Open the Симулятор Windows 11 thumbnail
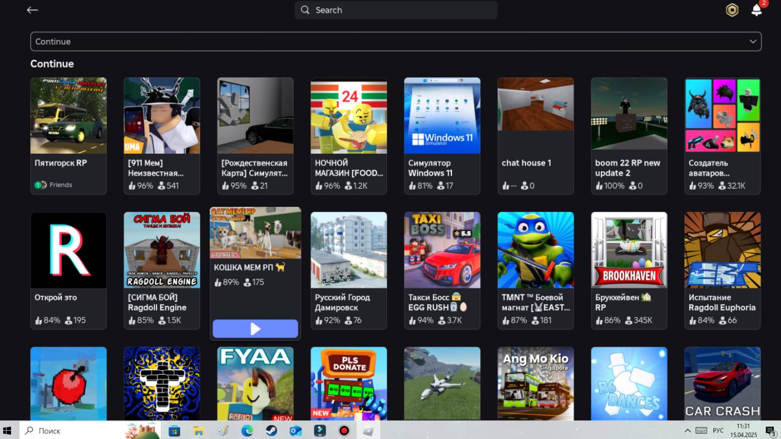The image size is (781, 439). pos(442,115)
